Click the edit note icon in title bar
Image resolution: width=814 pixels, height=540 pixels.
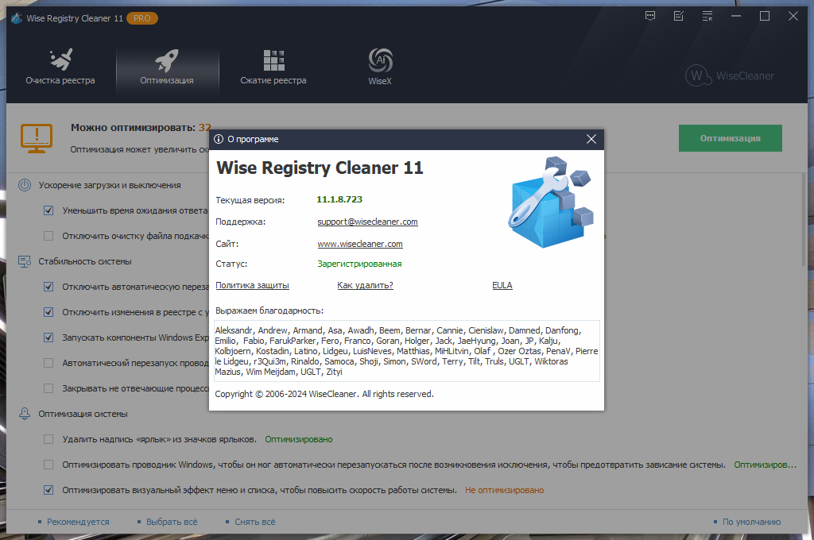tap(679, 16)
